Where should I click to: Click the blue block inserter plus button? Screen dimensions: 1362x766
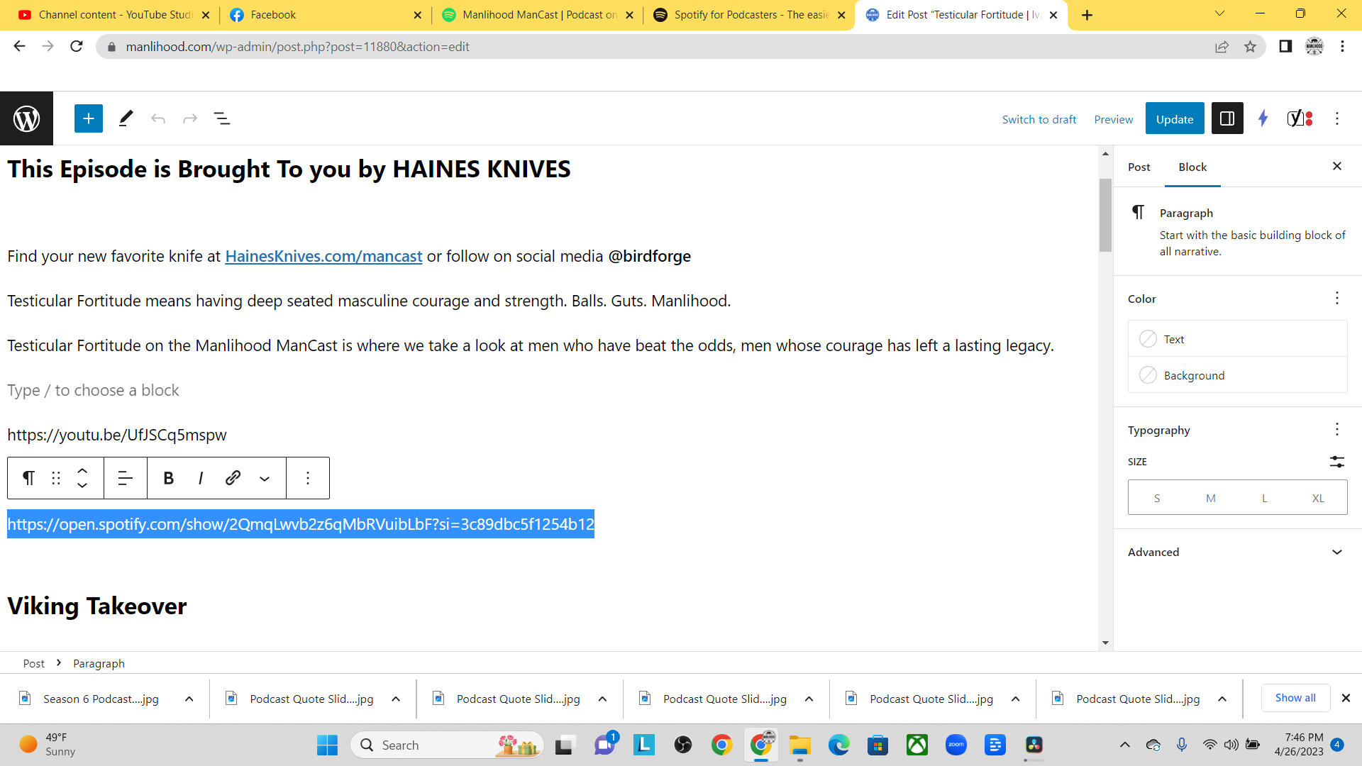(x=89, y=118)
